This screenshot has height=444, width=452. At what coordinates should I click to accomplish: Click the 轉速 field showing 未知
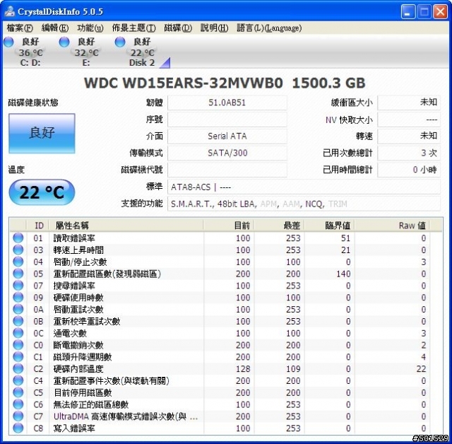click(x=409, y=136)
